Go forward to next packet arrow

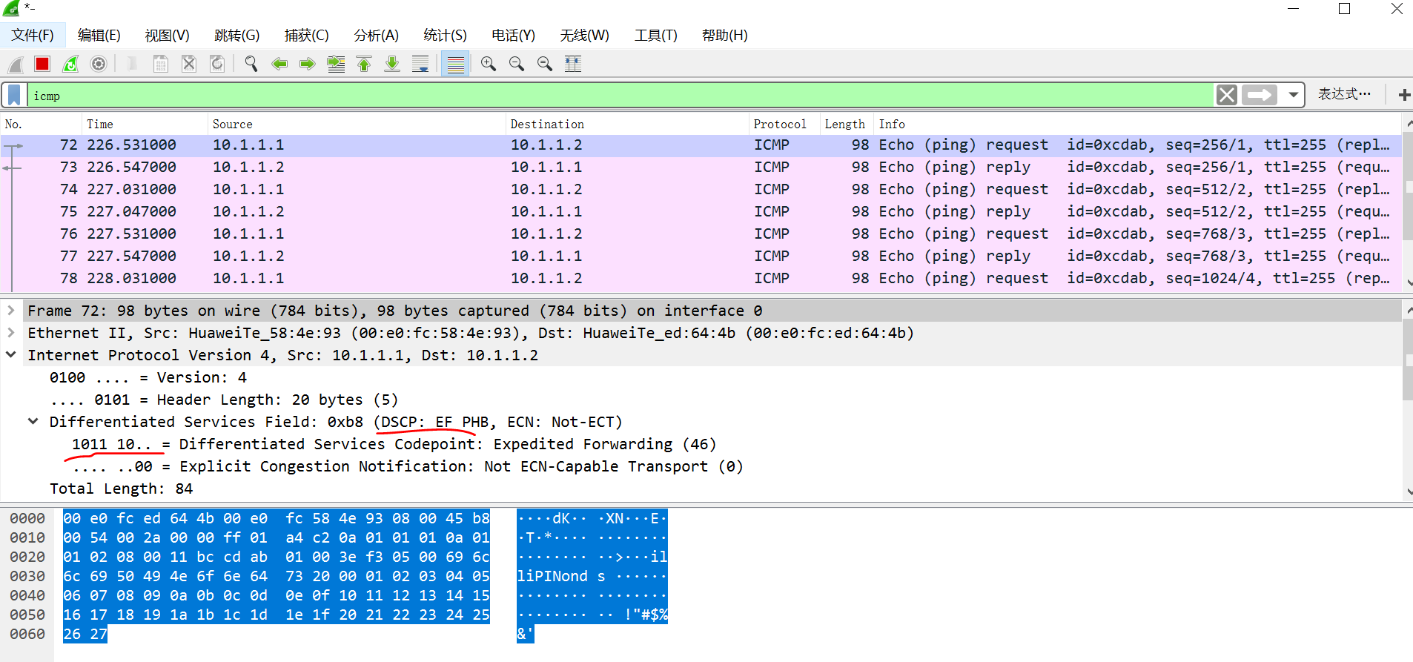[308, 64]
